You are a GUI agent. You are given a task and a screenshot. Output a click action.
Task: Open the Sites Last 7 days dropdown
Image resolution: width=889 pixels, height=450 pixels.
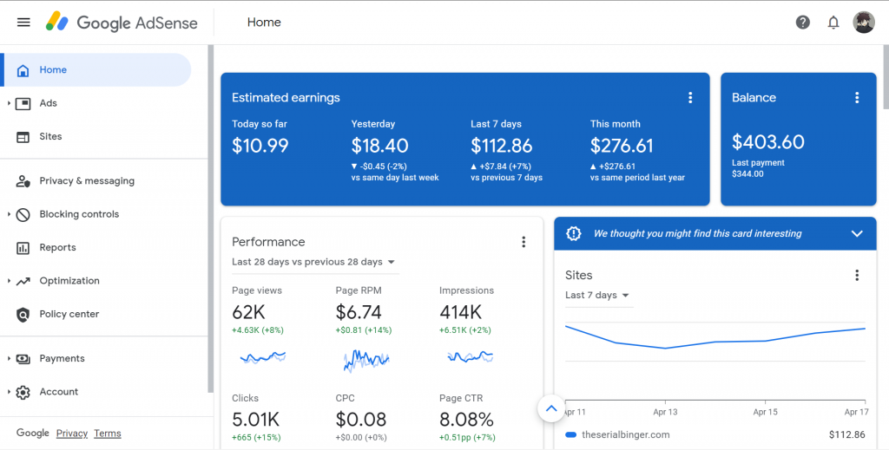[x=597, y=296]
